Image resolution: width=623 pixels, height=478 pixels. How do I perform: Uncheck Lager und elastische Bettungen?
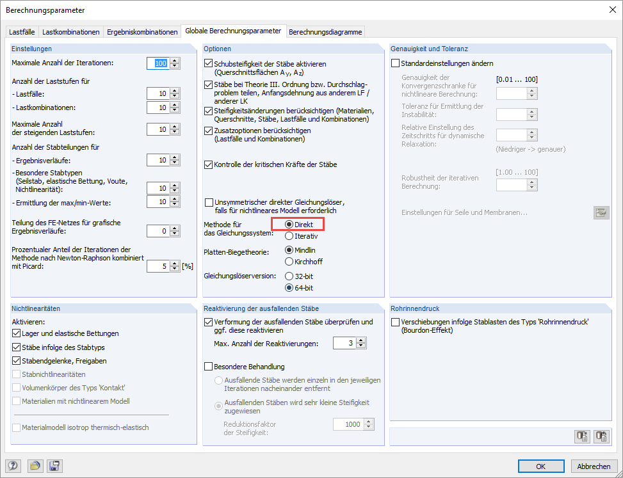[x=16, y=333]
